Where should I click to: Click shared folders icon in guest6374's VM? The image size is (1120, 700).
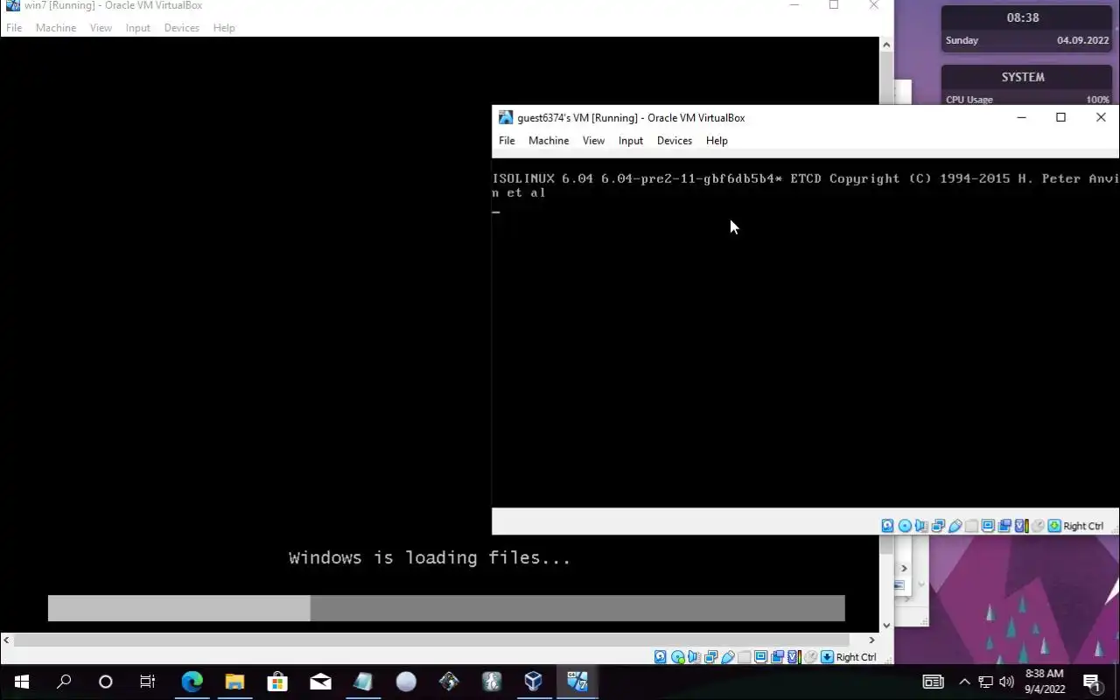(x=971, y=526)
